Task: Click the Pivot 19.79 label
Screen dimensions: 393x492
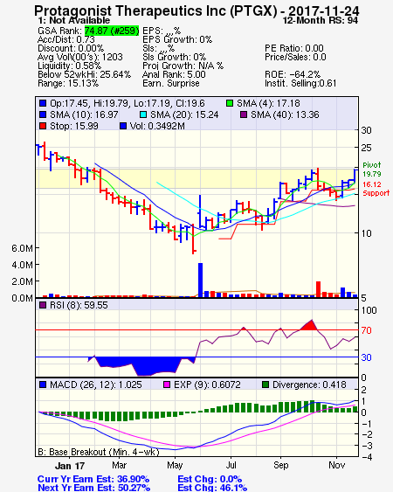Action: [372, 170]
